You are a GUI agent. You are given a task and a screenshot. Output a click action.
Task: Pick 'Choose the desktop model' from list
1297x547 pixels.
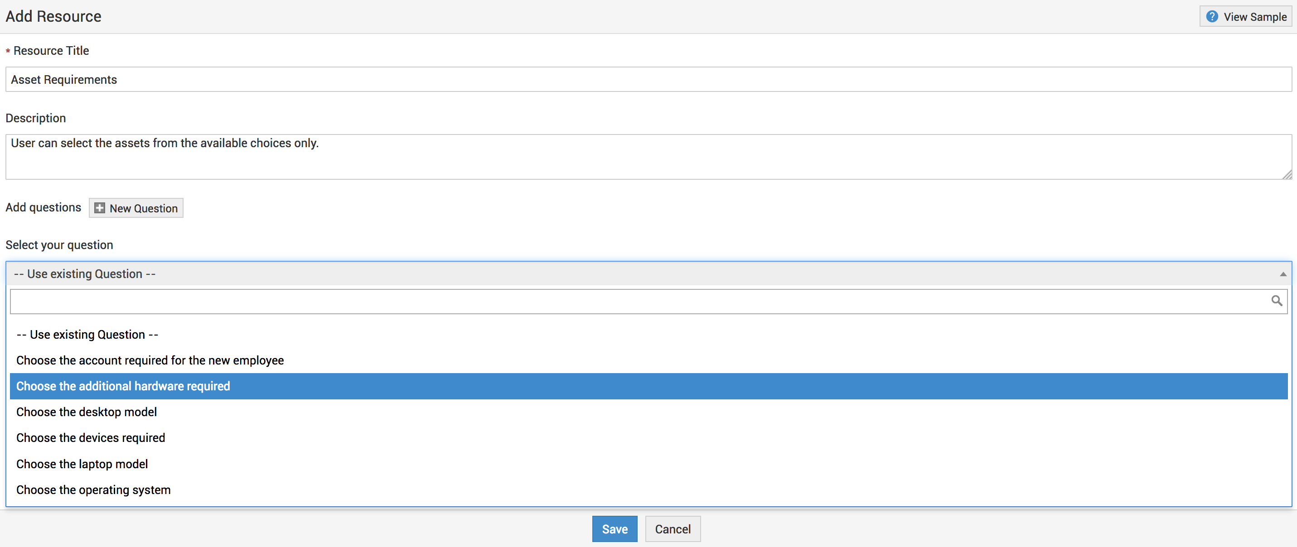tap(87, 412)
